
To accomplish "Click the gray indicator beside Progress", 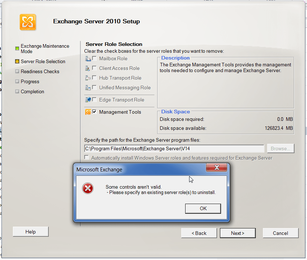I will (x=16, y=81).
